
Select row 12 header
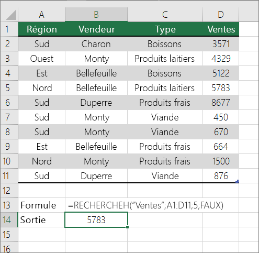point(9,191)
